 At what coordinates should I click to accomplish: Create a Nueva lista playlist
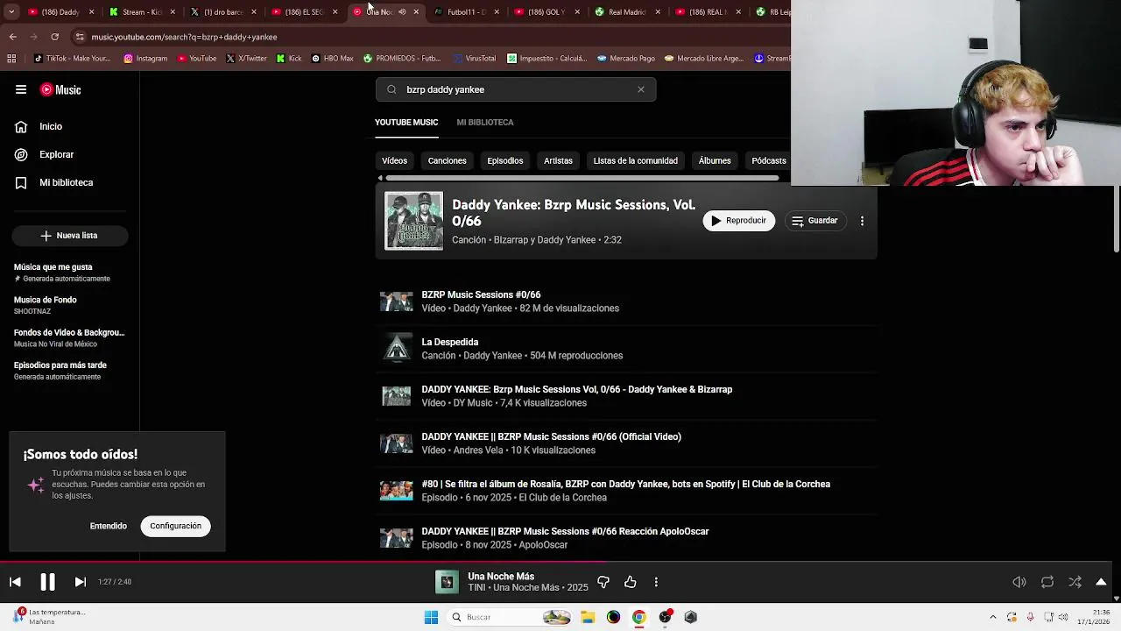[70, 235]
